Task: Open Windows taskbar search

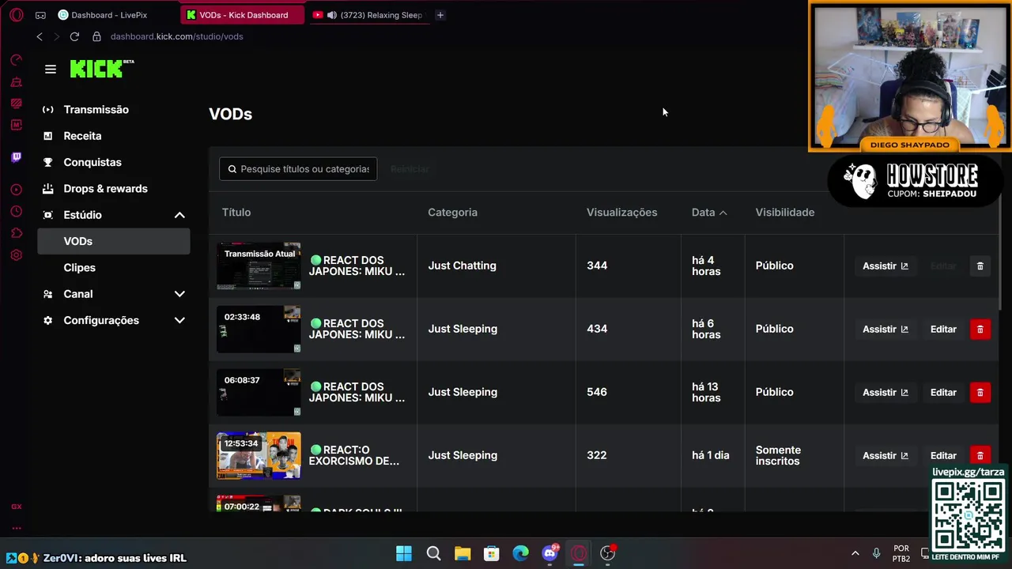Action: pos(433,553)
